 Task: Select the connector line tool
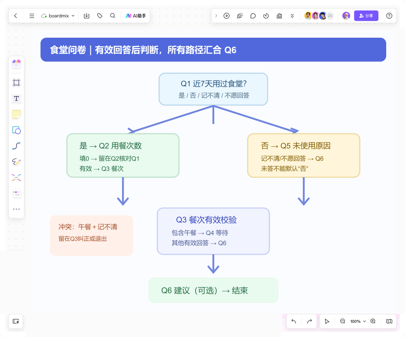[16, 146]
